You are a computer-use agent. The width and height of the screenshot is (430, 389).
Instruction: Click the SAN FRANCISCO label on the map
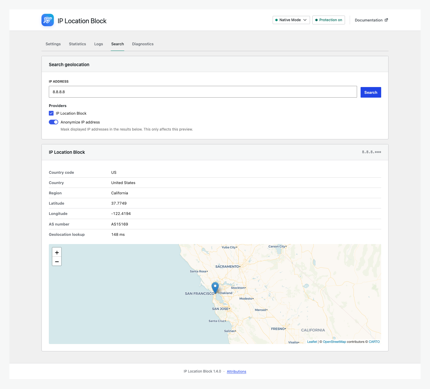pyautogui.click(x=200, y=293)
